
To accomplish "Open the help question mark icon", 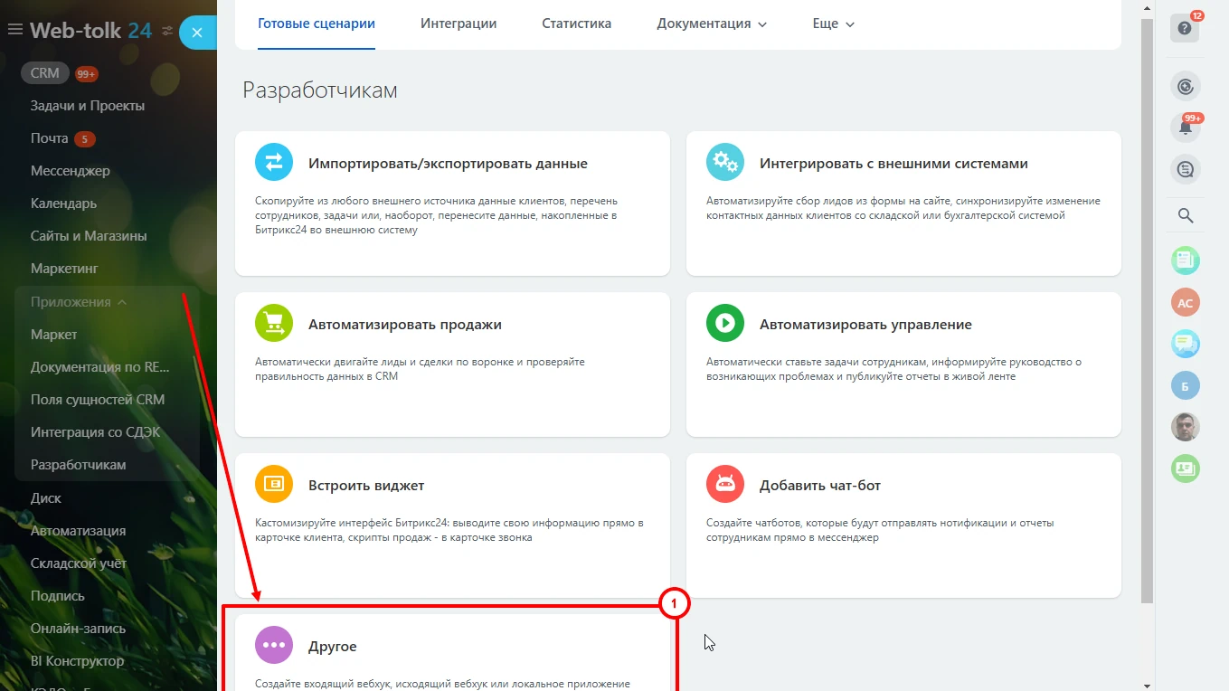I will (1185, 28).
